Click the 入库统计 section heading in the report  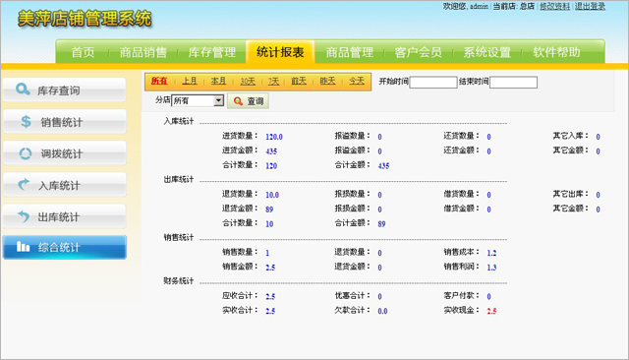click(179, 121)
